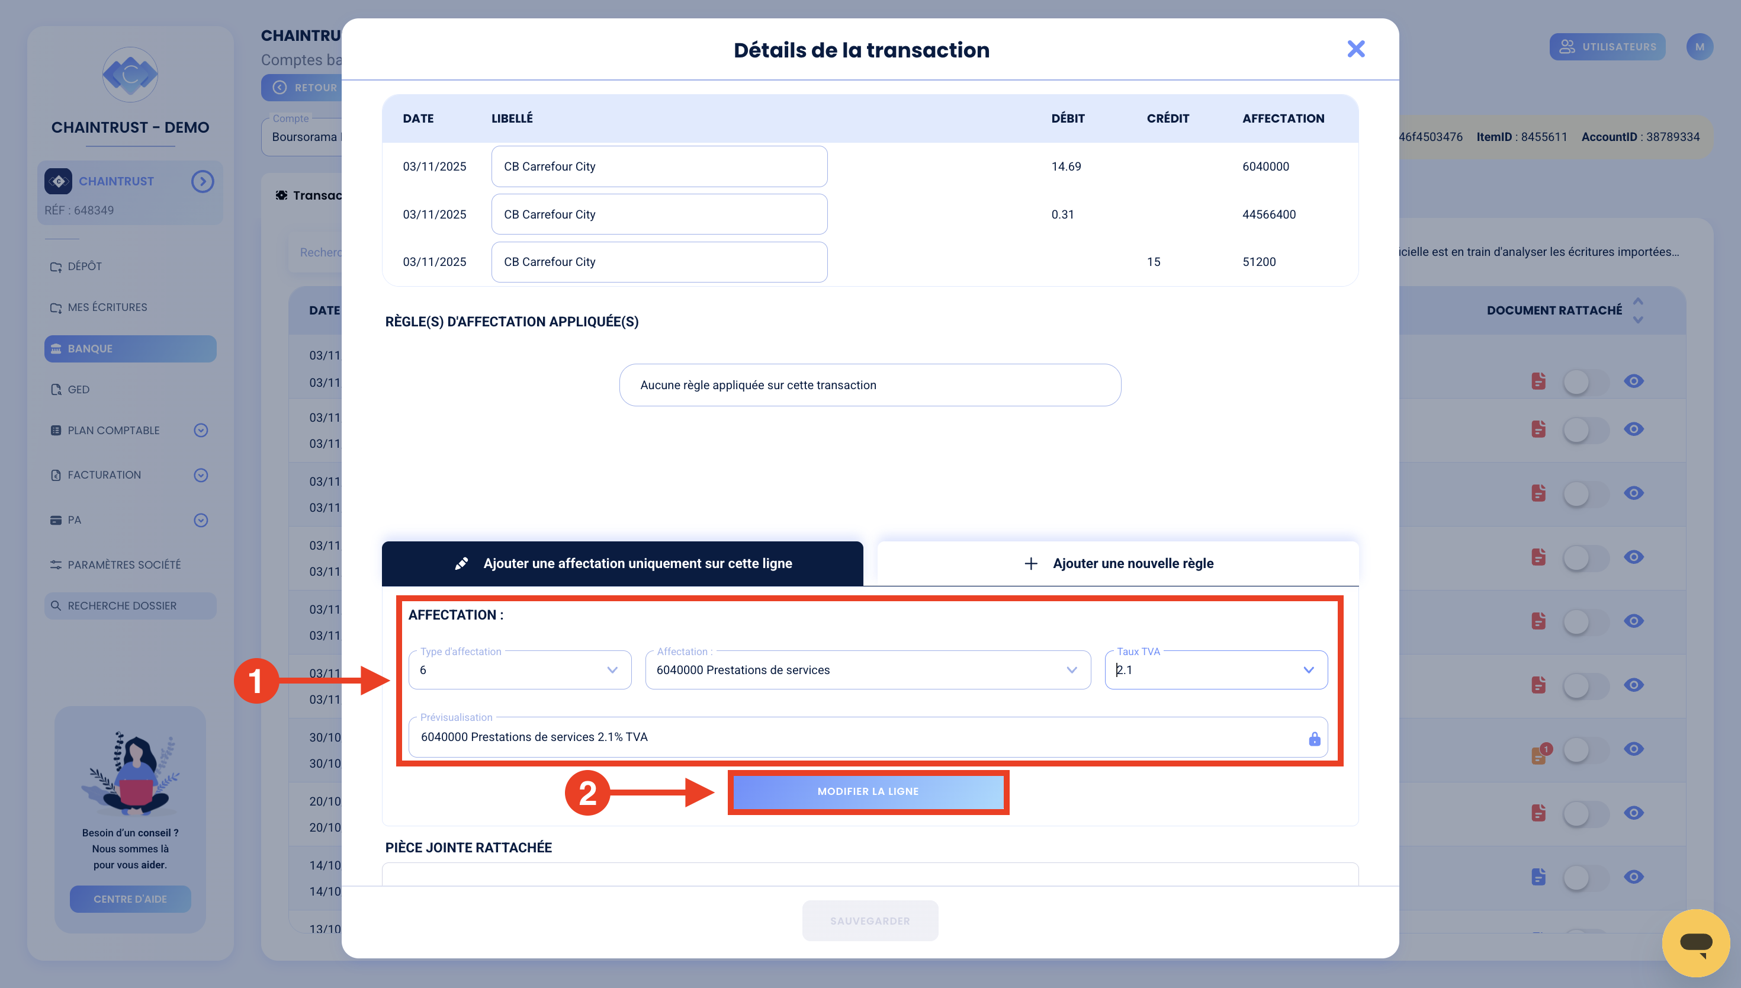Viewport: 1741px width, 988px height.
Task: Open red document icon of third row
Action: 1538,493
